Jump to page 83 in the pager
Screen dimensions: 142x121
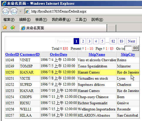pos(121,41)
